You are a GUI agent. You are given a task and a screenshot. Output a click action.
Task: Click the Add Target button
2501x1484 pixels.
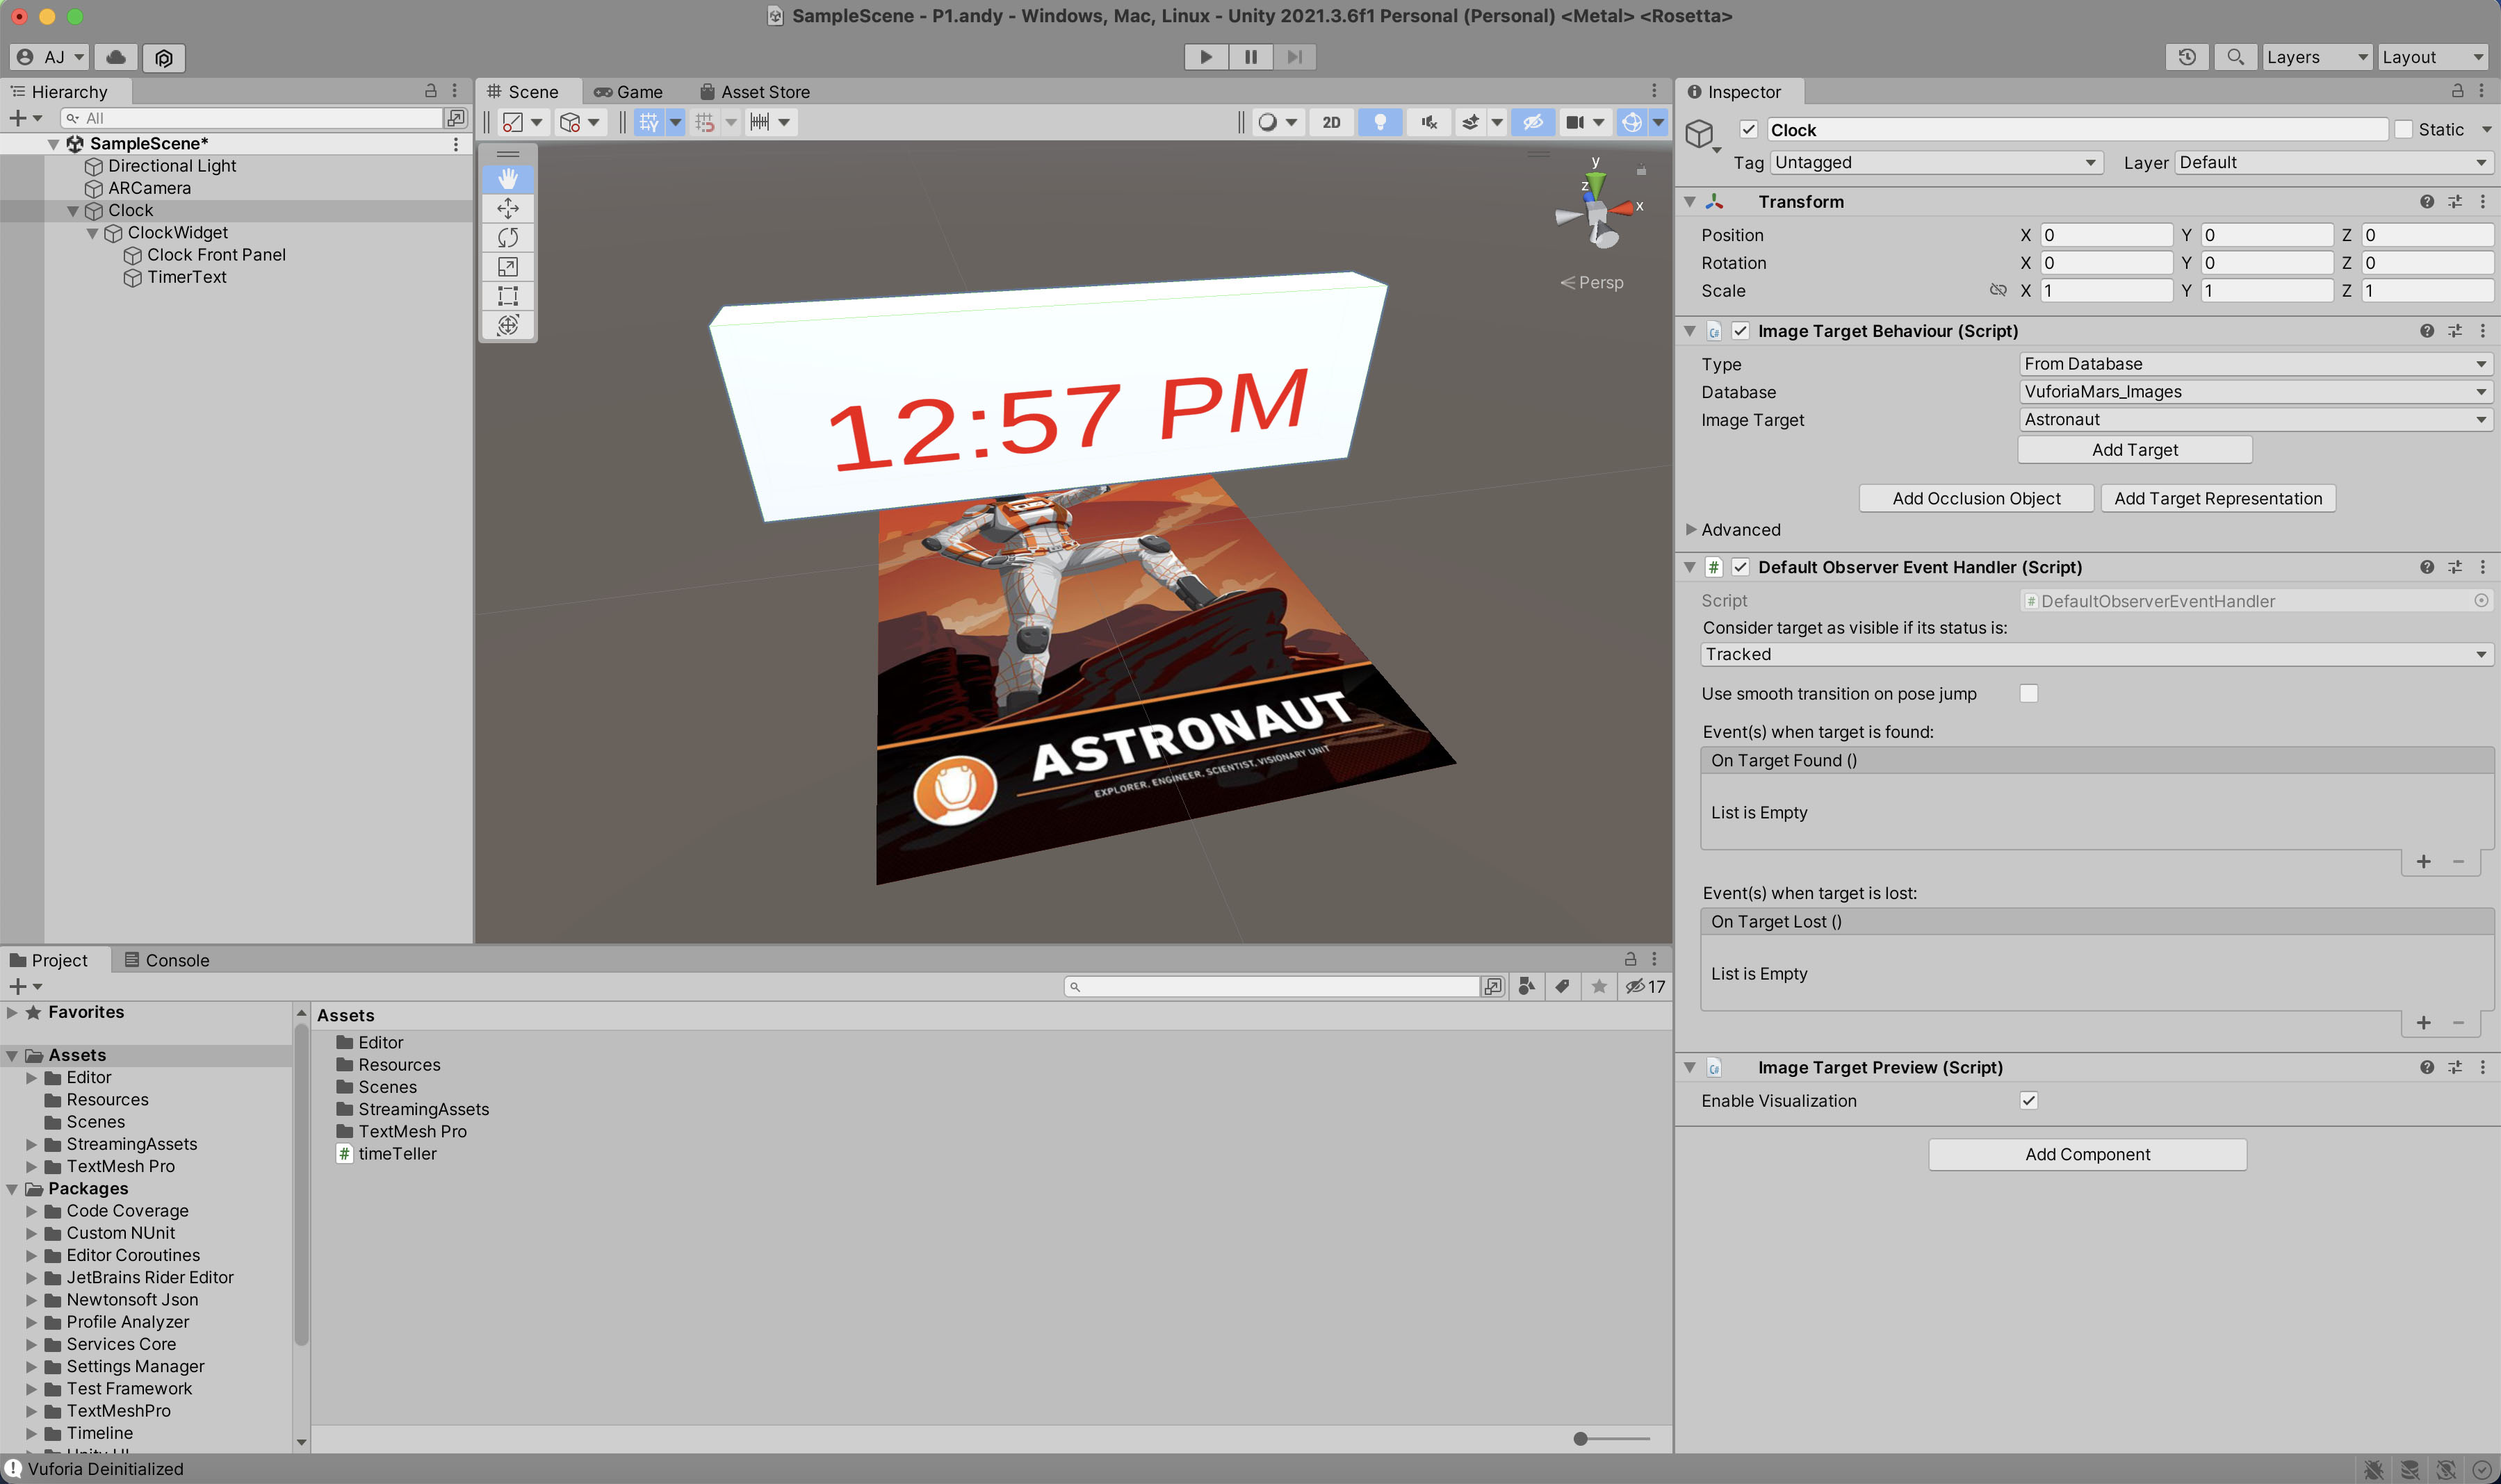tap(2135, 450)
